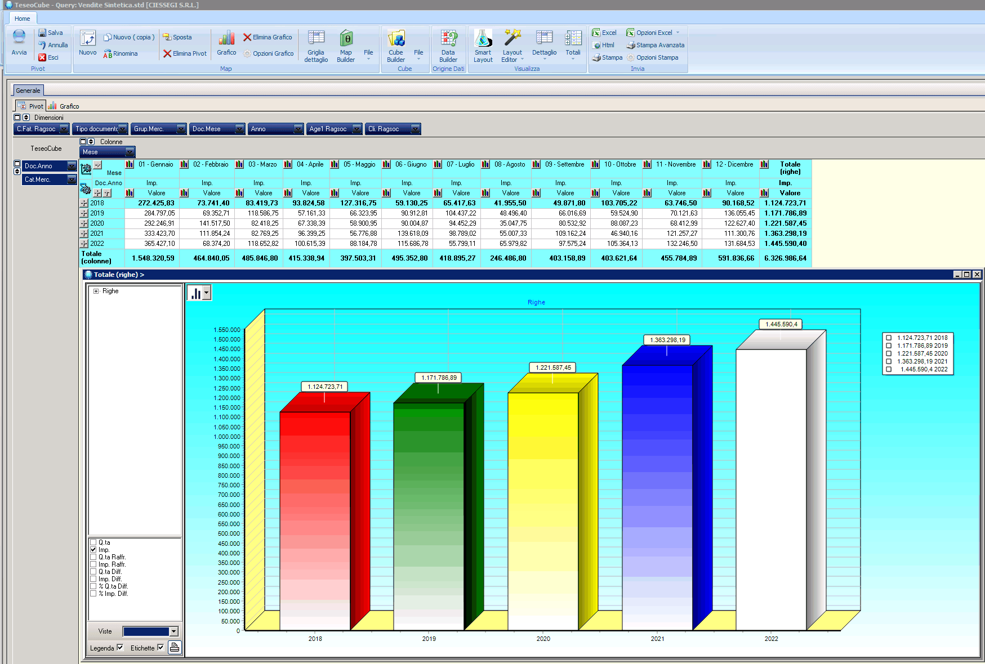
Task: Enable Imp. Diff. checkbox
Action: pyautogui.click(x=93, y=579)
